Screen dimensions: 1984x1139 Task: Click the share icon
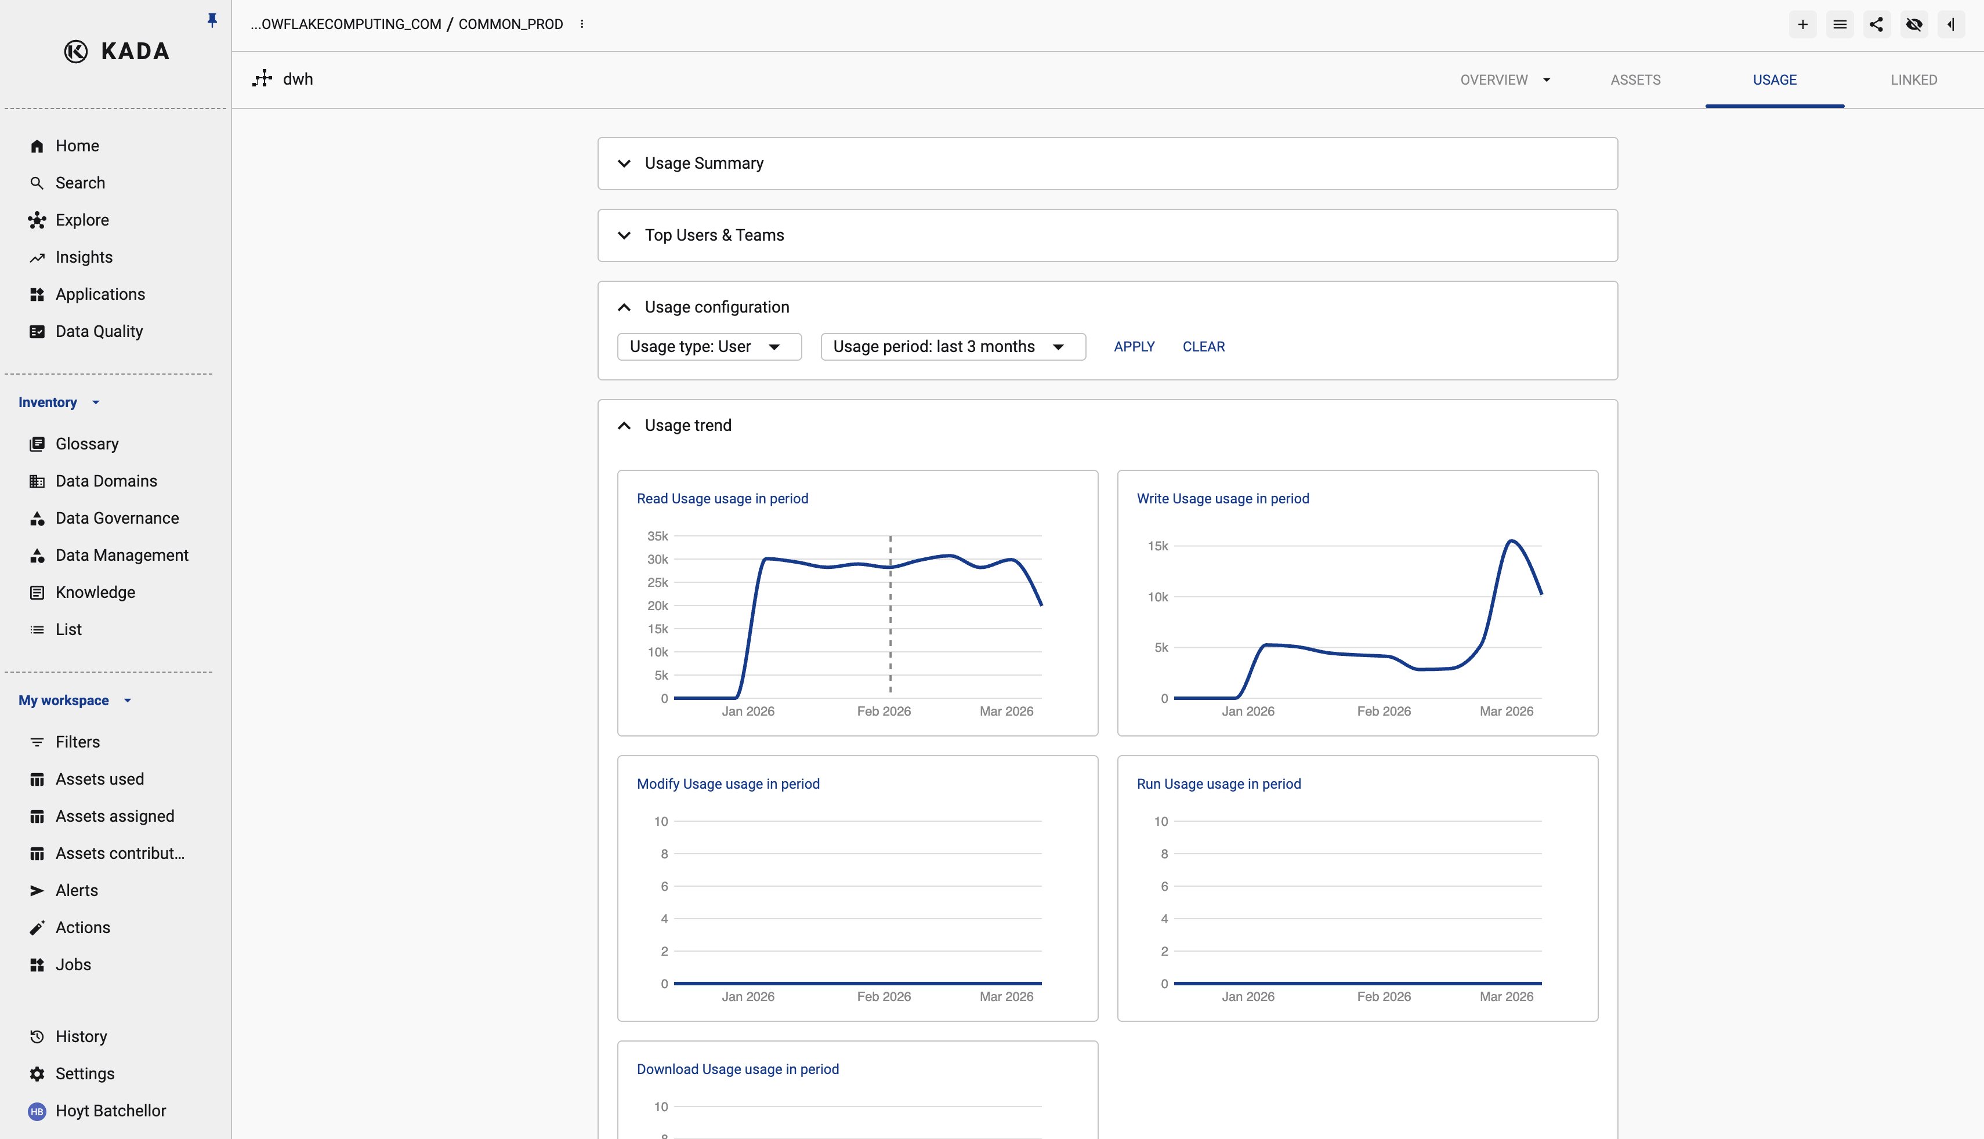point(1876,24)
